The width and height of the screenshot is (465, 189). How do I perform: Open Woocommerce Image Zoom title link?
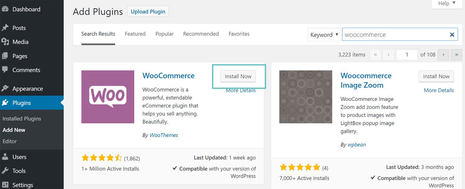366,80
